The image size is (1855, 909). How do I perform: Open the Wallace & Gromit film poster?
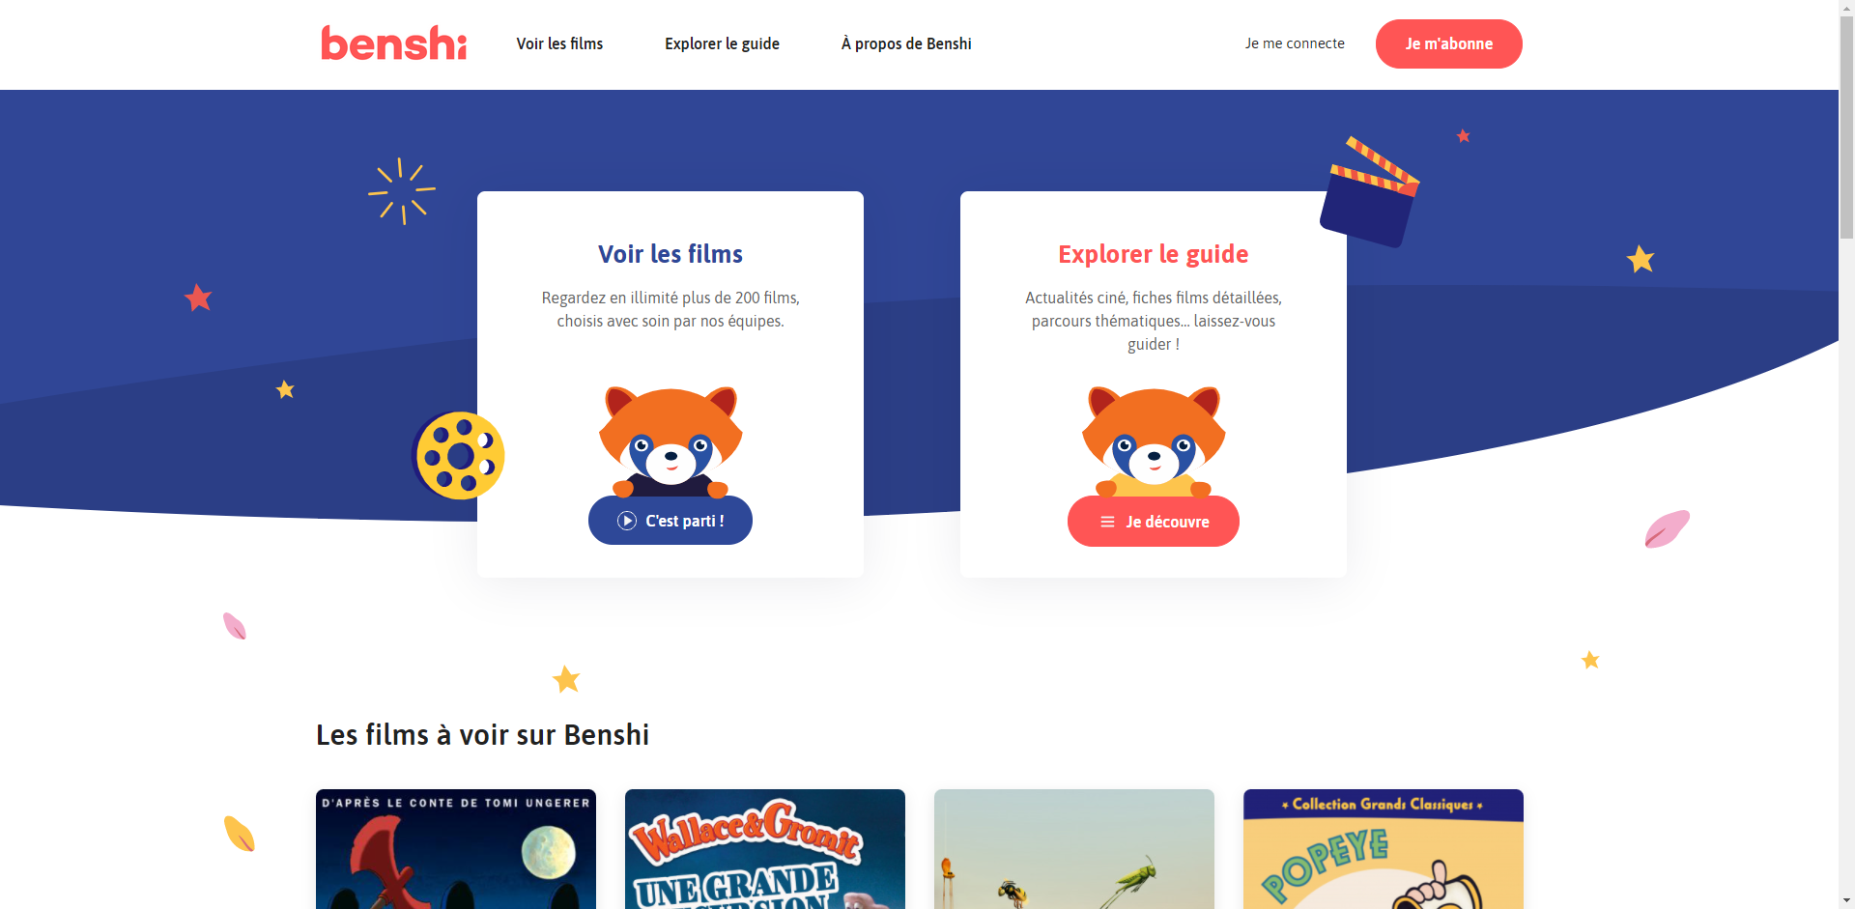765,849
